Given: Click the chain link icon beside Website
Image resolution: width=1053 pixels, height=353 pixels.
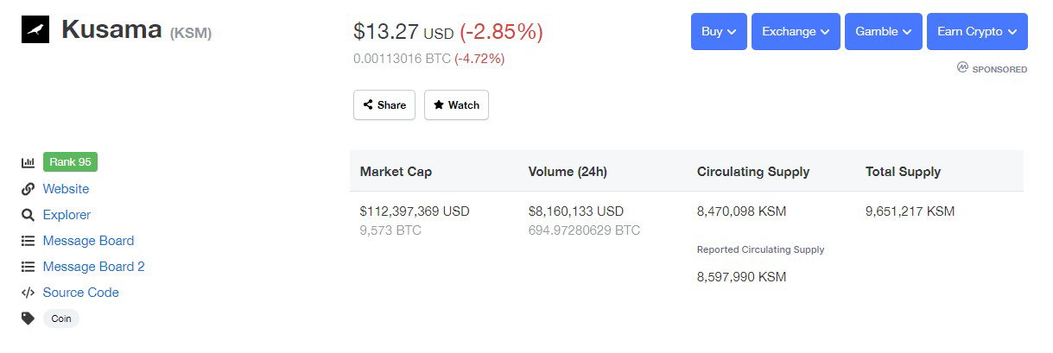Looking at the screenshot, I should (28, 189).
